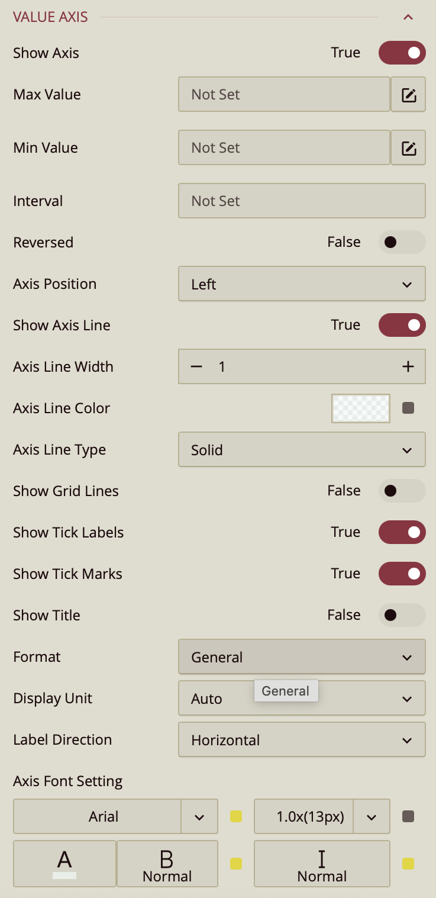Click the Bold Normal weight button
The image size is (436, 898).
pos(167,864)
